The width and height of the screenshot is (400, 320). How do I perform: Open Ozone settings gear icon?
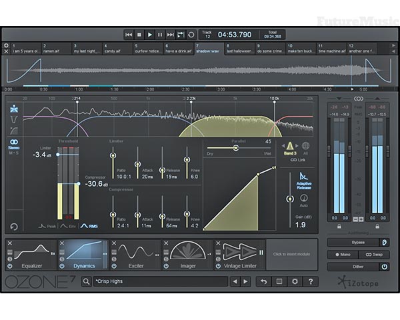[295, 281]
